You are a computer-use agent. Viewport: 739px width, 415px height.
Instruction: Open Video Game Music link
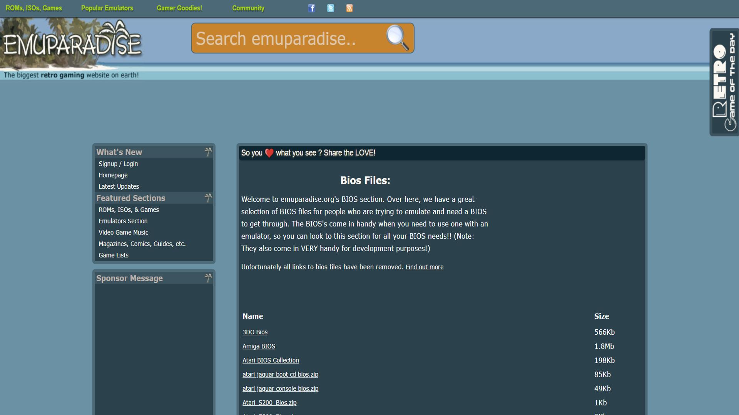tap(123, 232)
